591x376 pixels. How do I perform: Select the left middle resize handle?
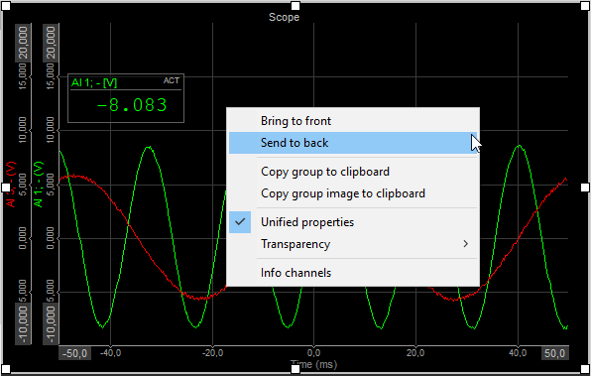(6, 188)
